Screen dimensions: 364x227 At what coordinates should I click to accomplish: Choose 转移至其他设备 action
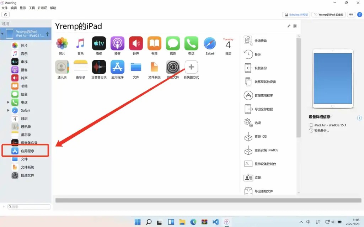[260, 82]
